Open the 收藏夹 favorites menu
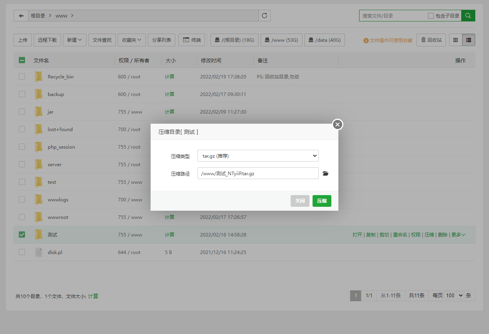 point(131,40)
